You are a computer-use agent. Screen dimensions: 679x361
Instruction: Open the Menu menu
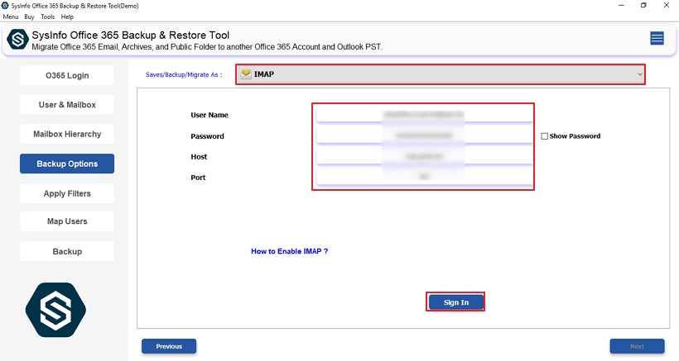click(11, 17)
